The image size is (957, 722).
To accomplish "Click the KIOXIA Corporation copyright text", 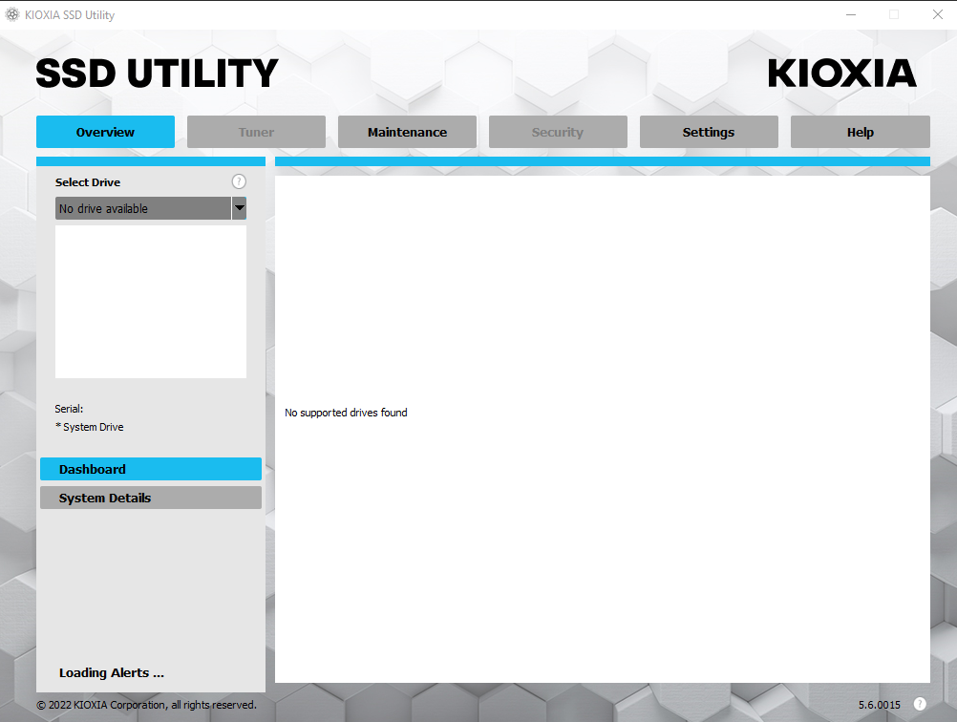I will 146,704.
